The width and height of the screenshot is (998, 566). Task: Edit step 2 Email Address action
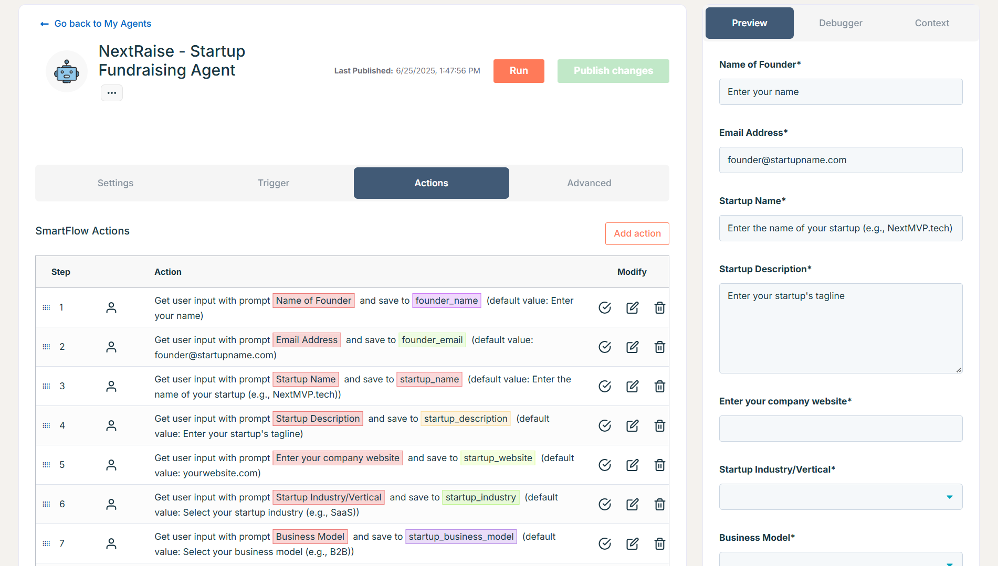(633, 347)
